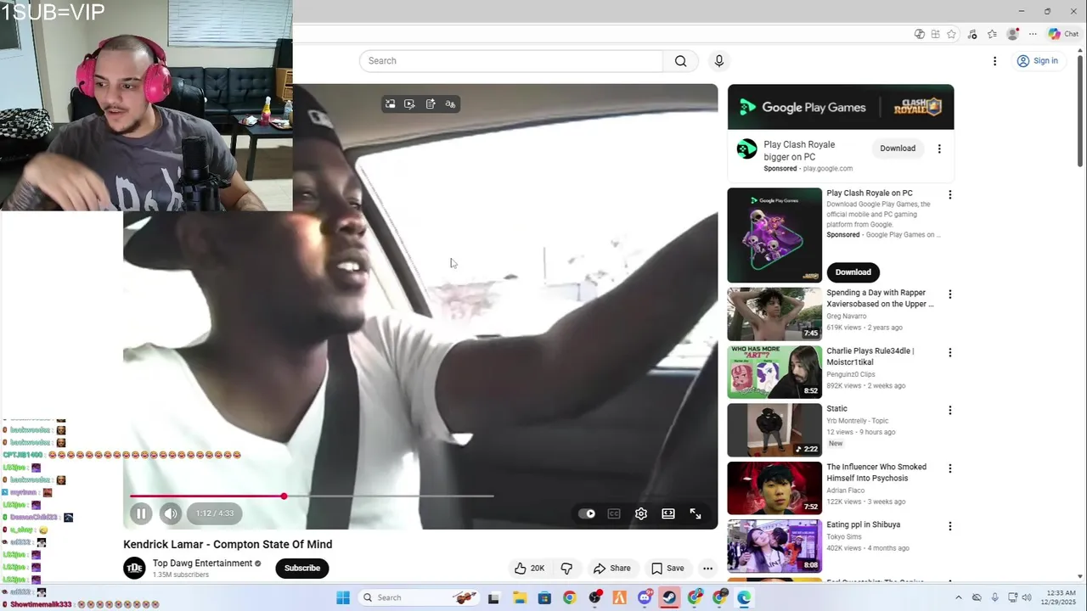Open the Static video thumbnail
The height and width of the screenshot is (611, 1087).
(774, 430)
